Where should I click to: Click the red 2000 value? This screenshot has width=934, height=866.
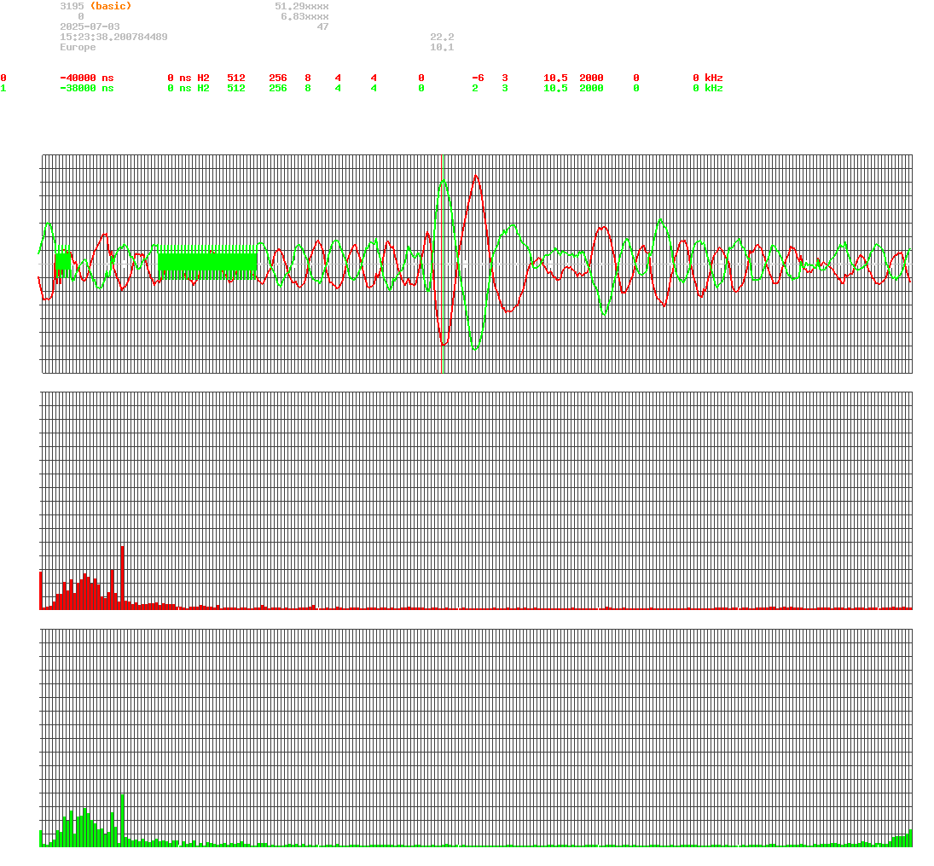[591, 78]
